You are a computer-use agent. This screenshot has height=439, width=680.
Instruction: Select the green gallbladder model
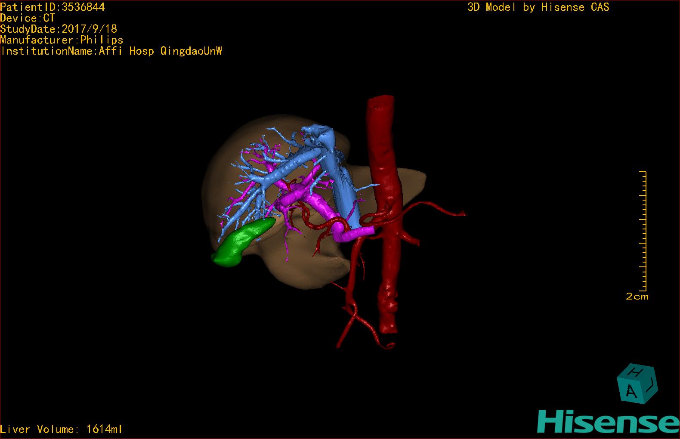pyautogui.click(x=242, y=243)
